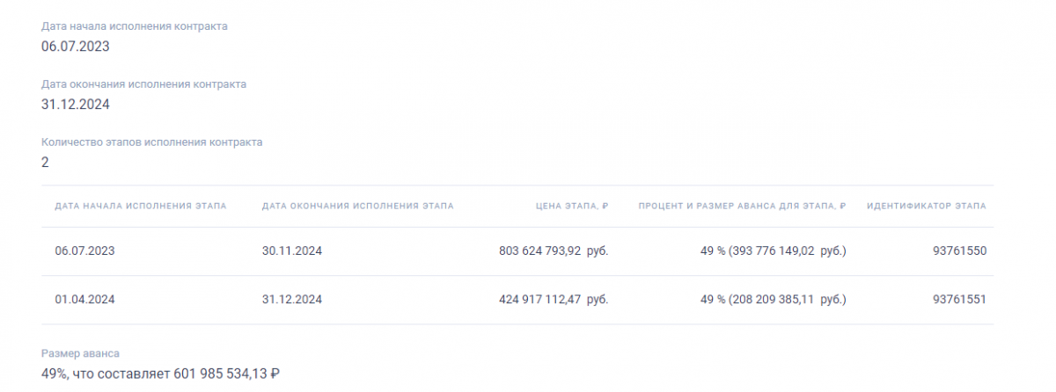Select first stage end date 30.11.2024

tap(292, 250)
